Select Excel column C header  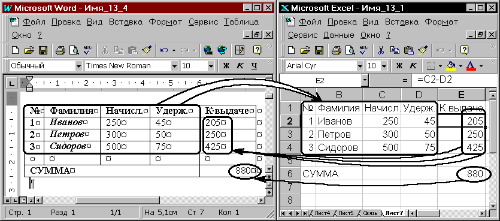(381, 95)
